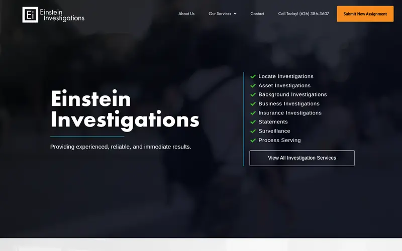Select the Process Serving list item
Viewport: 402px width, 251px height.
click(279, 141)
